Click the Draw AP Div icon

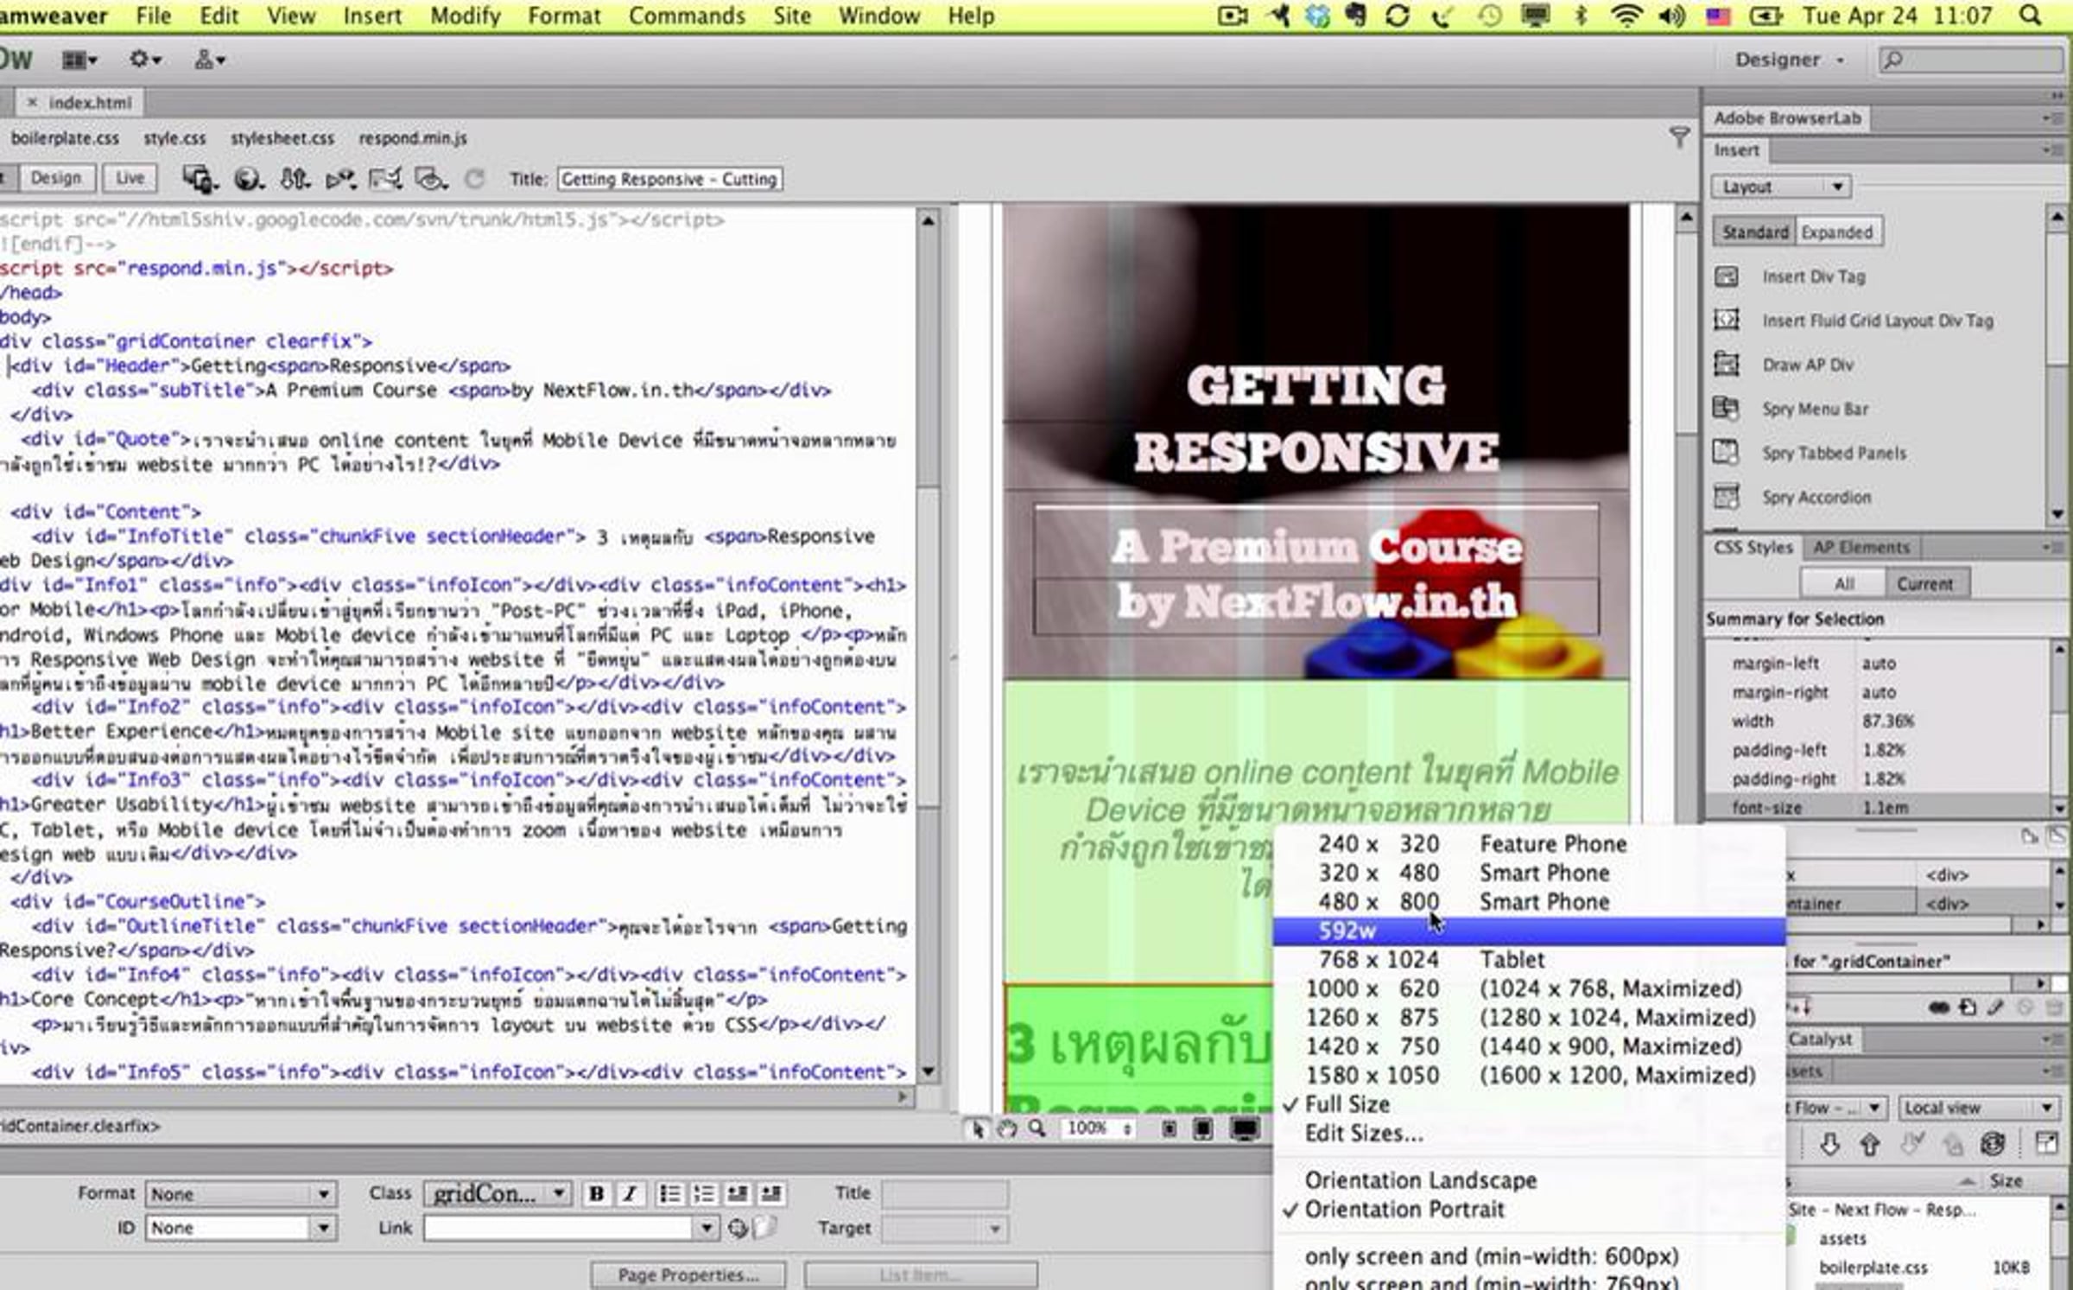click(1726, 365)
